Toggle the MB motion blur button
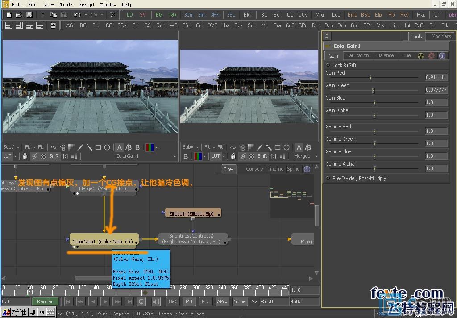The image size is (457, 318). pyautogui.click(x=189, y=301)
